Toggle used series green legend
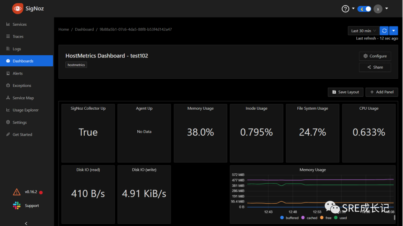This screenshot has width=403, height=226. click(x=341, y=218)
